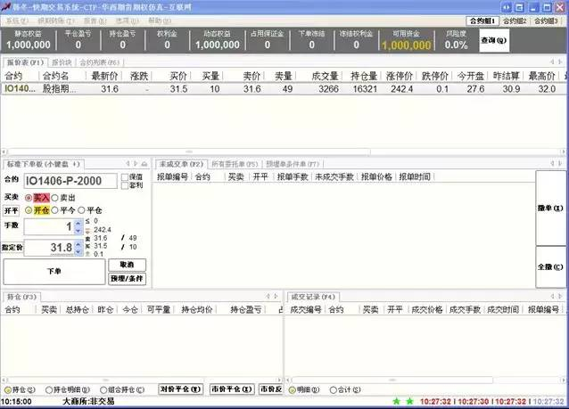Select the 买入 buy radio button
The height and width of the screenshot is (409, 569).
(x=29, y=198)
